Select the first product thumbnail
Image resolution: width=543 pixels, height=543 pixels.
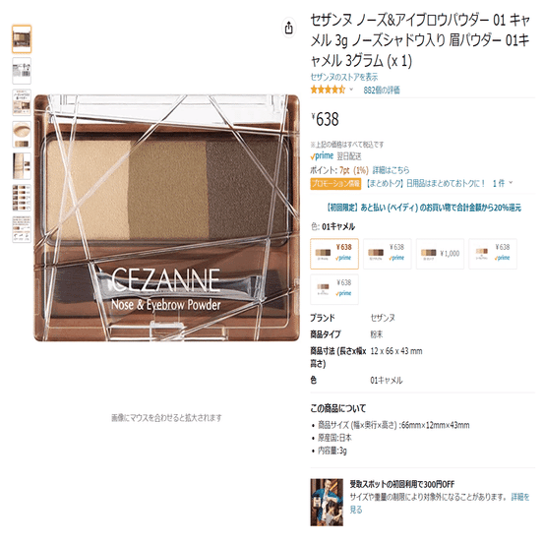(22, 39)
